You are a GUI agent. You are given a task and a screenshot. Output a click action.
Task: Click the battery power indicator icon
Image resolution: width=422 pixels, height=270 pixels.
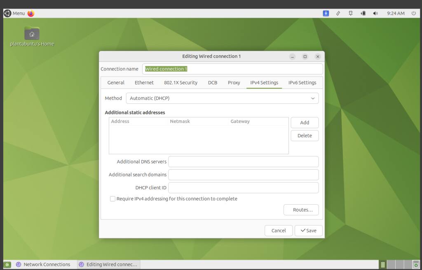coord(363,13)
